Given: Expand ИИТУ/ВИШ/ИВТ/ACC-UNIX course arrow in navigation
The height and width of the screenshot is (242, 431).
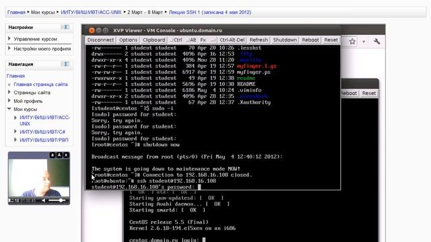Looking at the screenshot, I should click(15, 118).
